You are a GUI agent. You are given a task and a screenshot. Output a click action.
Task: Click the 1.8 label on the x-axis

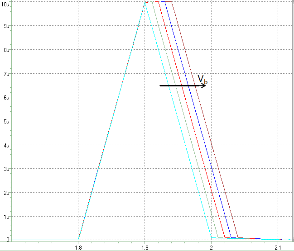78,247
